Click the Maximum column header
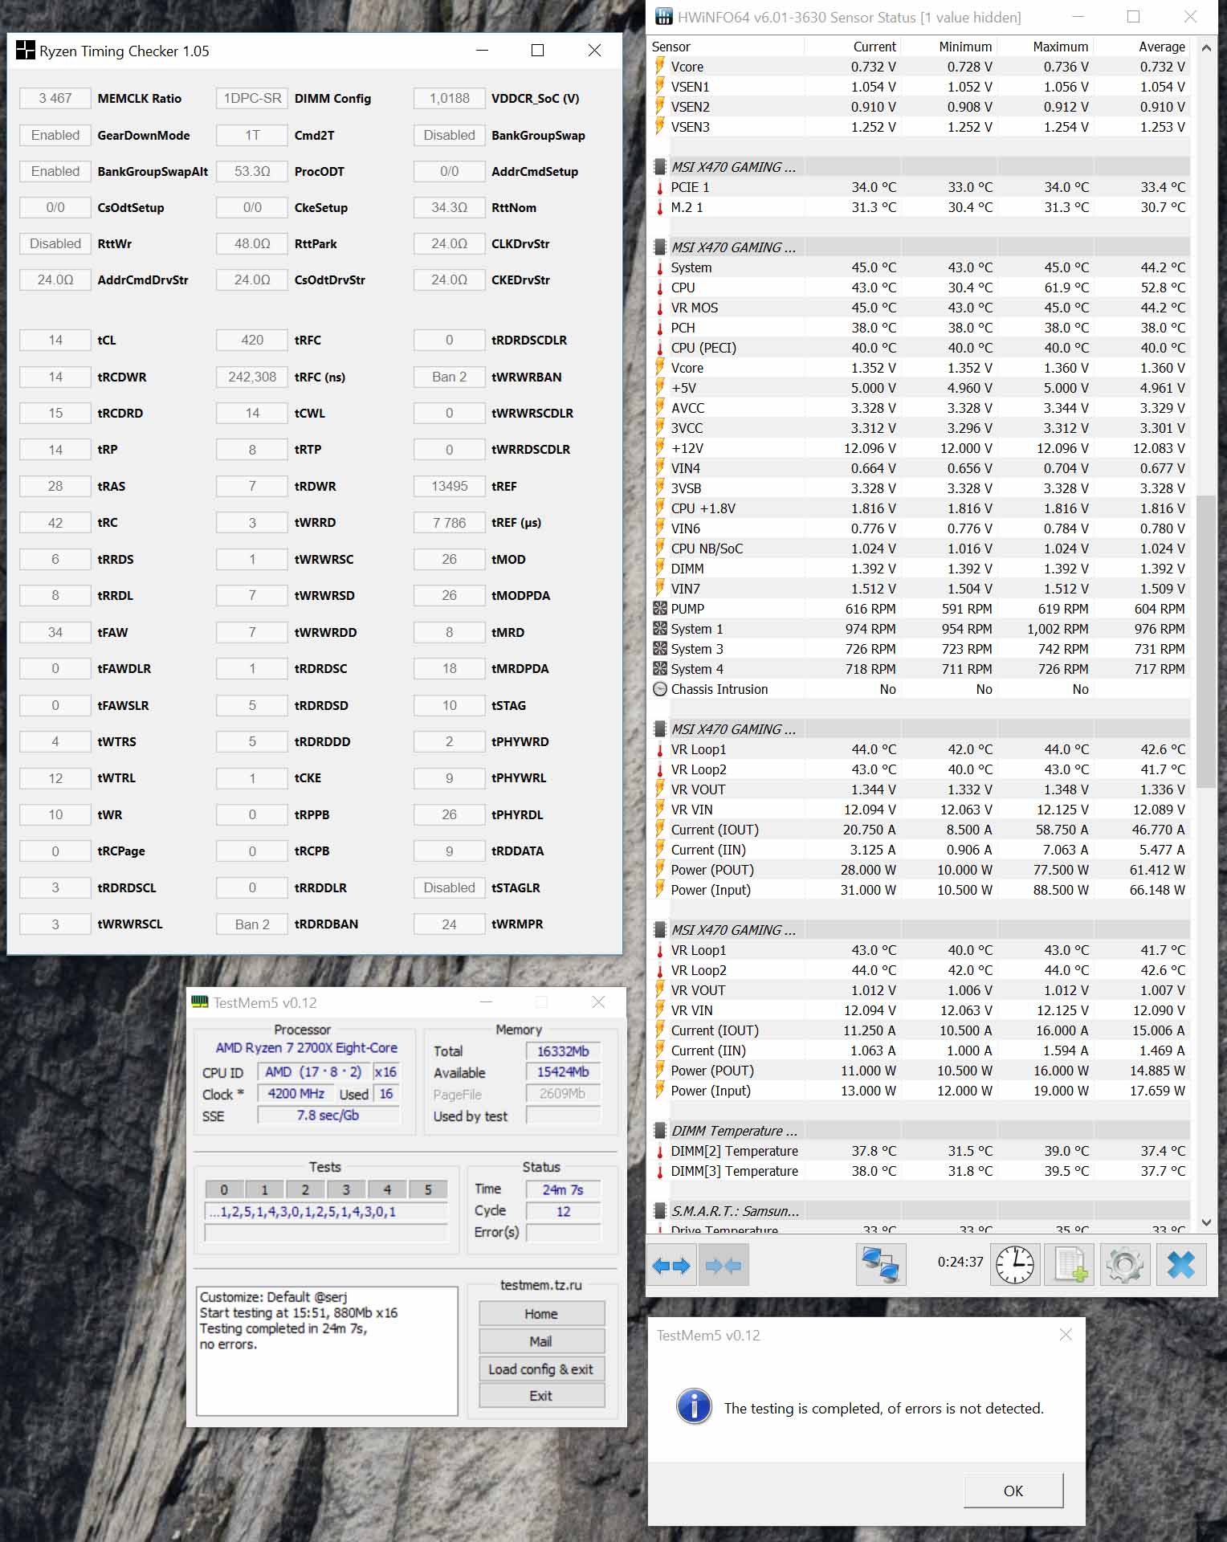 (1045, 47)
